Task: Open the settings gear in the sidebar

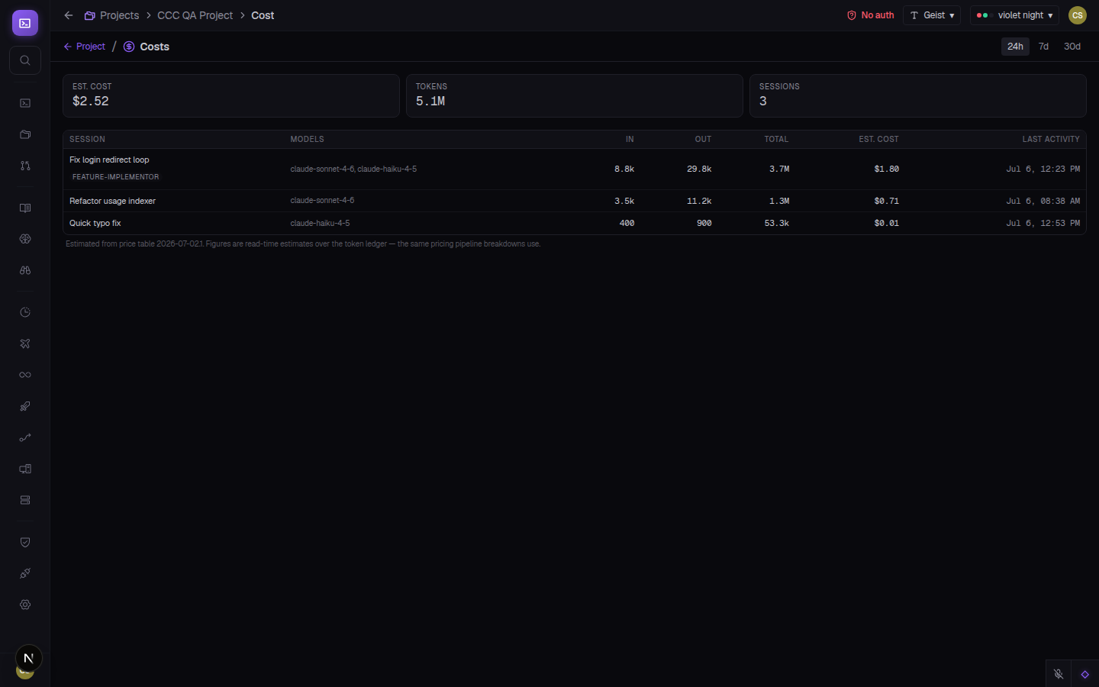Action: click(25, 605)
